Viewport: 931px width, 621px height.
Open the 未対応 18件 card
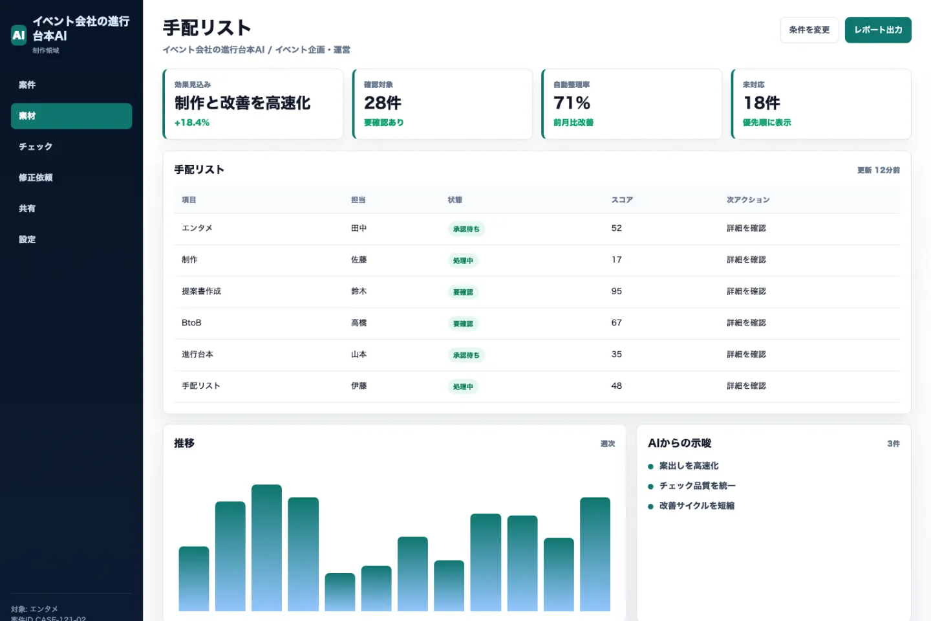(821, 103)
